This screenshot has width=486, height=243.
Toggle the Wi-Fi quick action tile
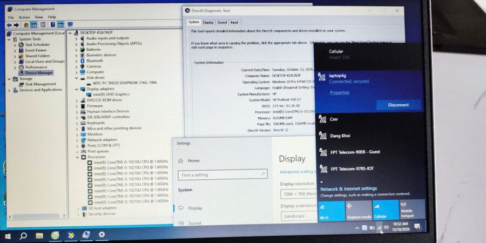(332, 211)
